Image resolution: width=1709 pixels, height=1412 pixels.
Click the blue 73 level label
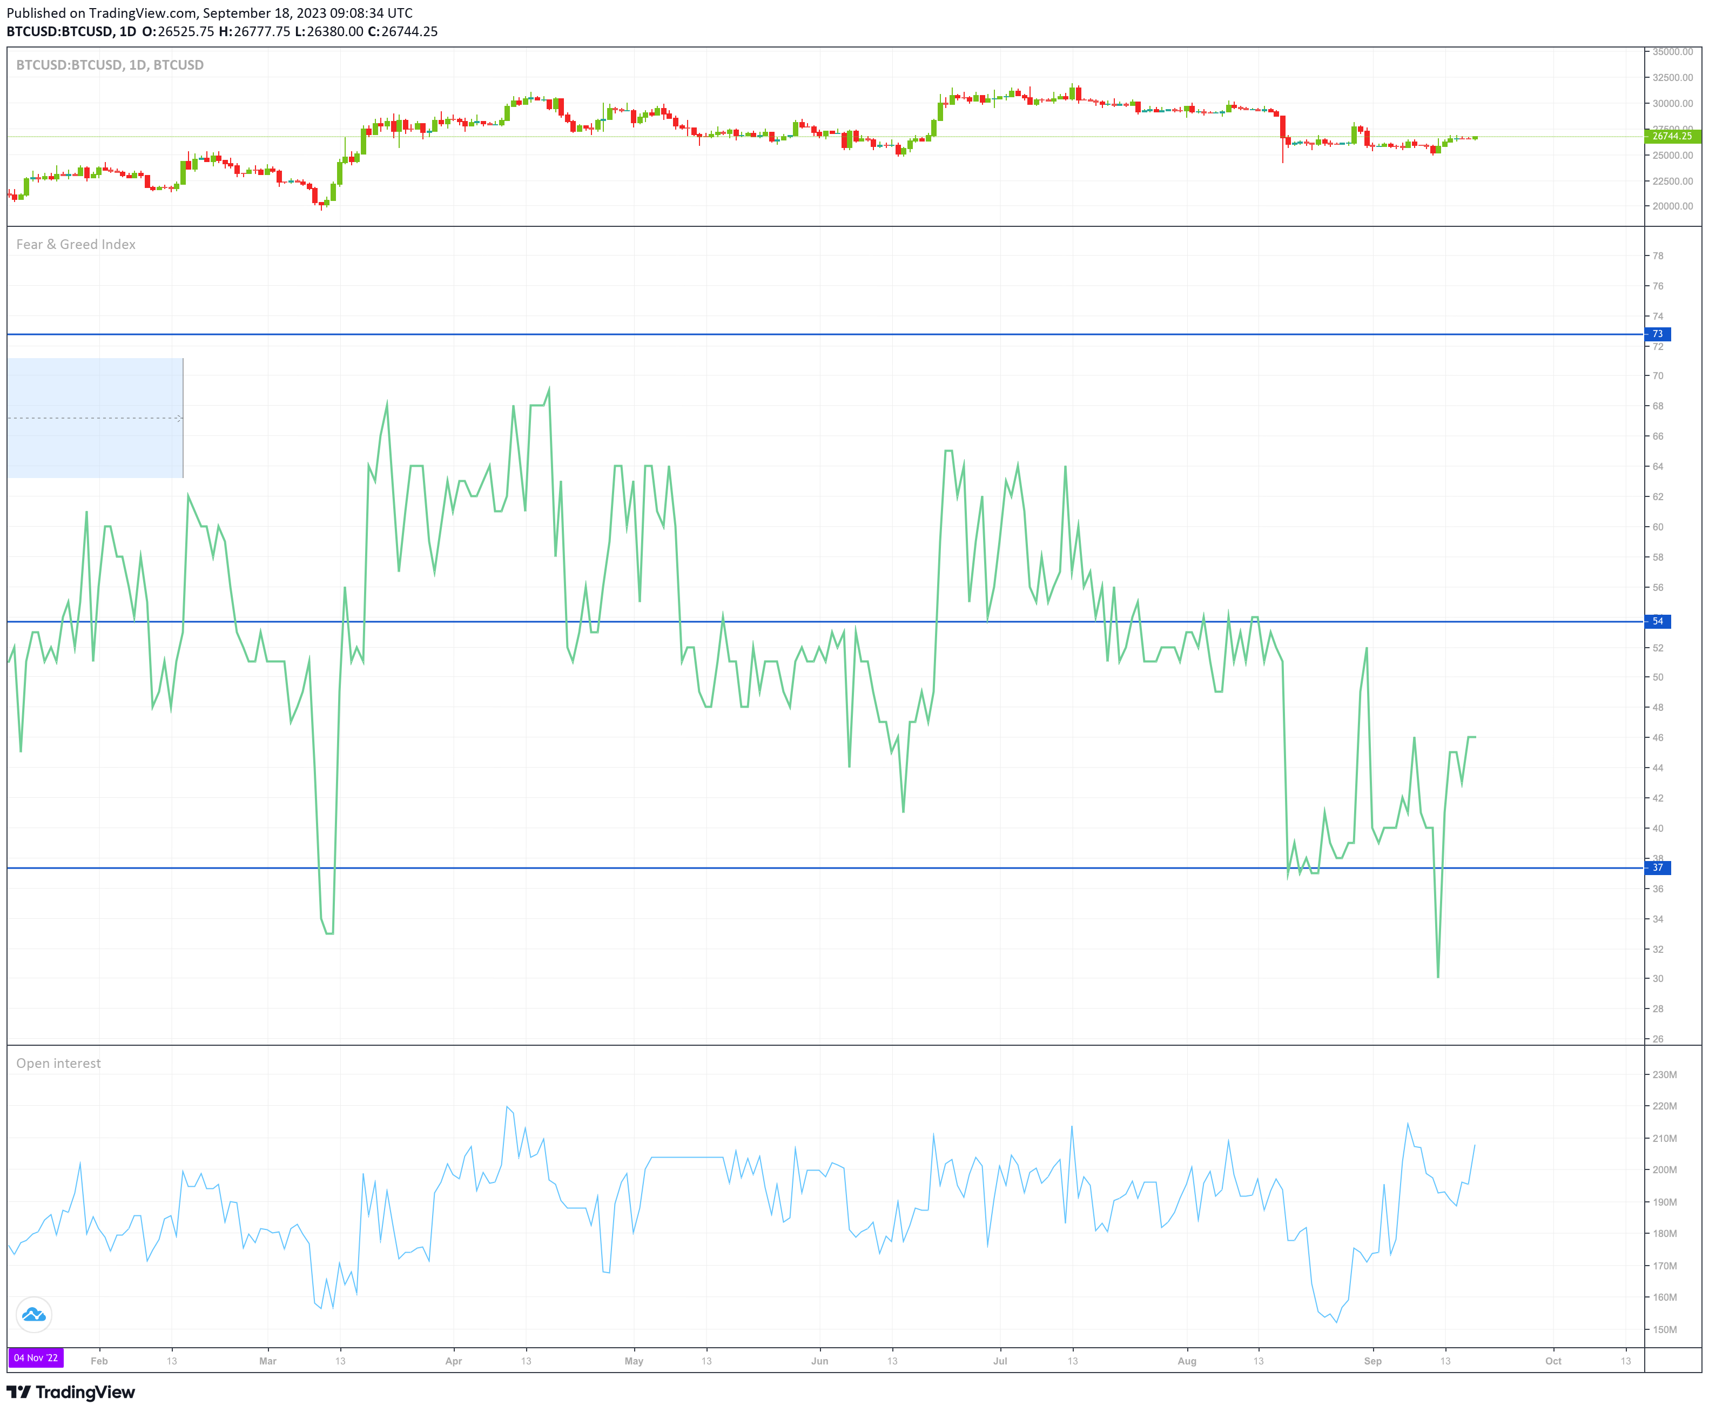coord(1658,334)
